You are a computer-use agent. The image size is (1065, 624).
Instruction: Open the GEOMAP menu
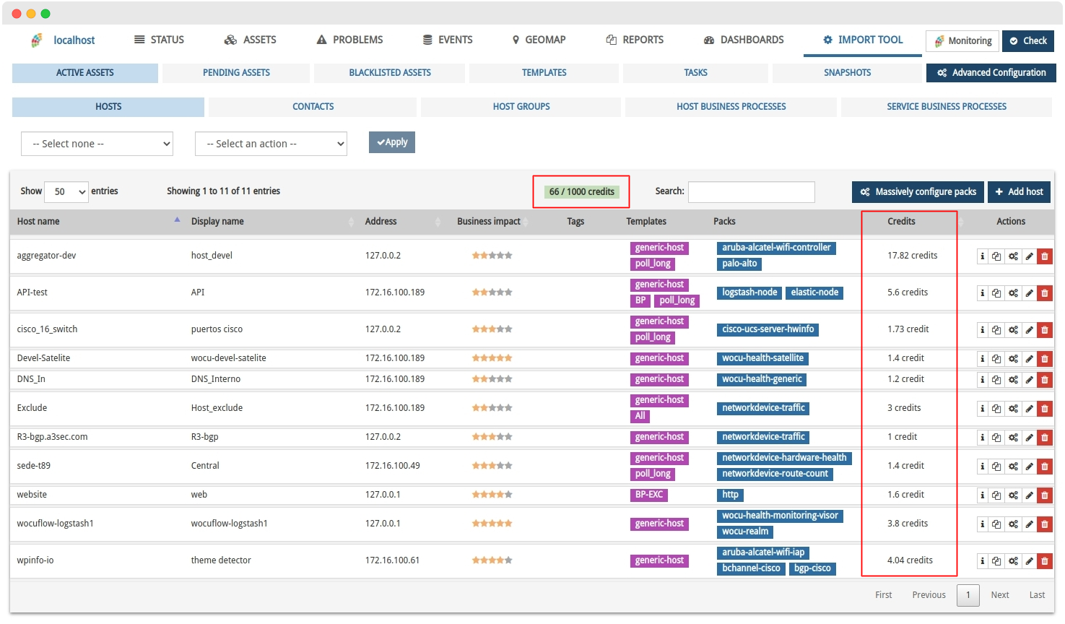point(539,40)
